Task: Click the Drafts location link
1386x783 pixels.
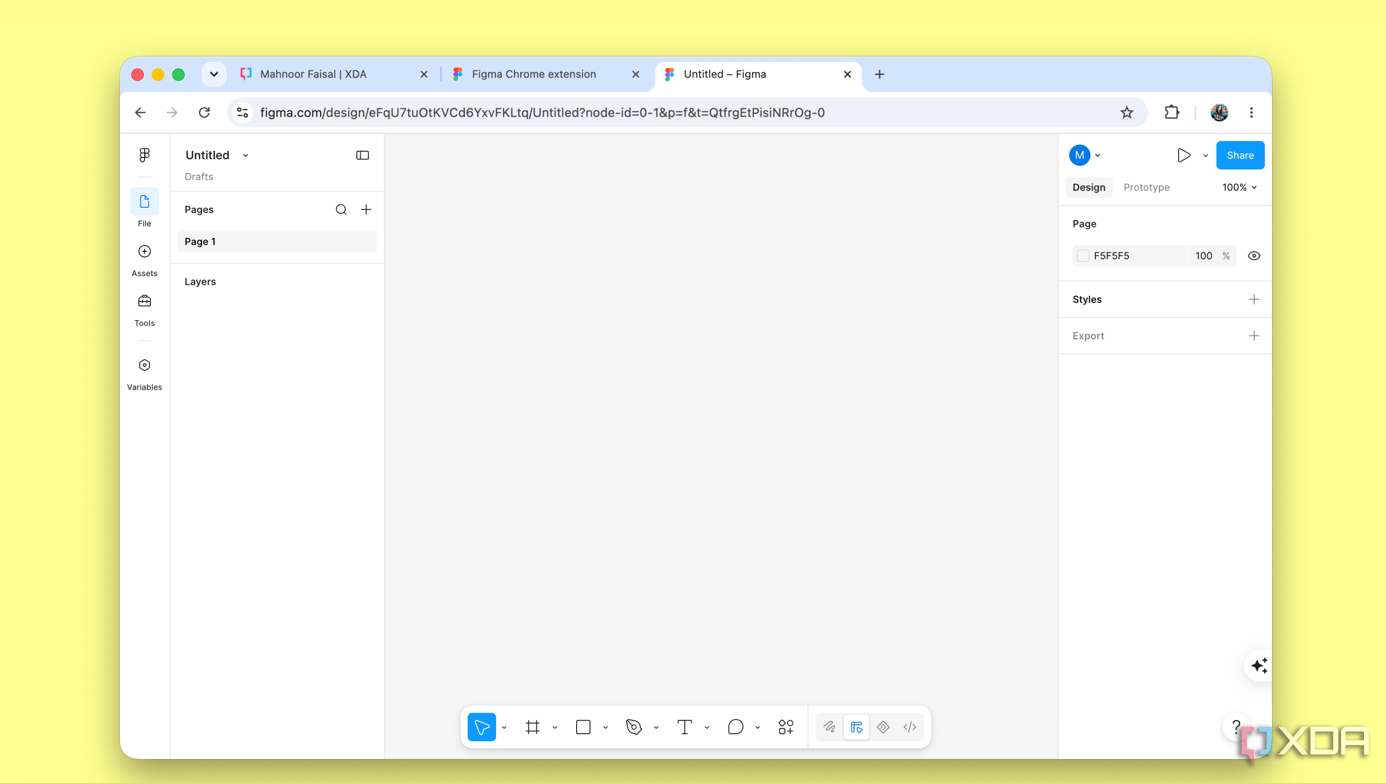Action: point(199,177)
